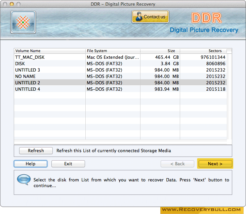
Task: Select the NO NAME volume
Action: pyautogui.click(x=120, y=76)
